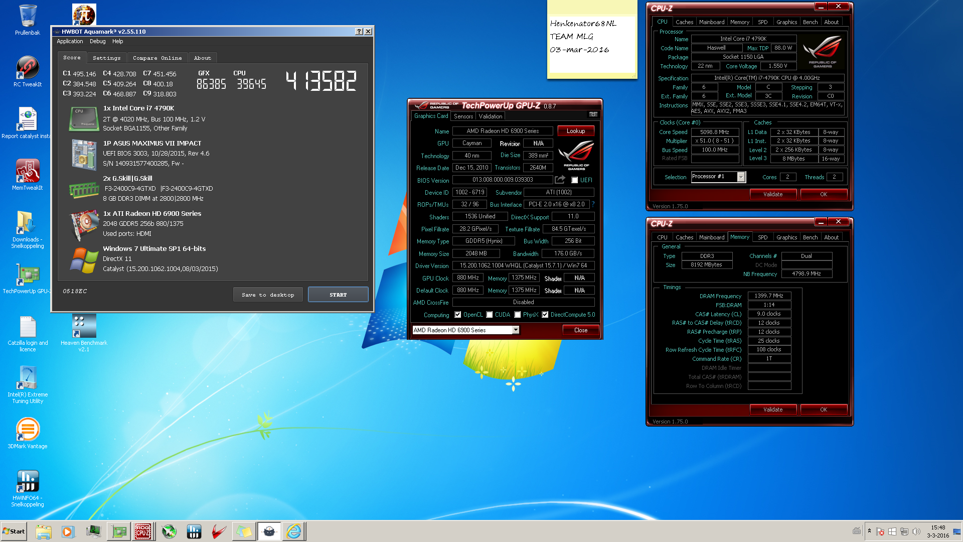
Task: Switch to Bench tab in upper CPU-Z window
Action: click(x=810, y=22)
